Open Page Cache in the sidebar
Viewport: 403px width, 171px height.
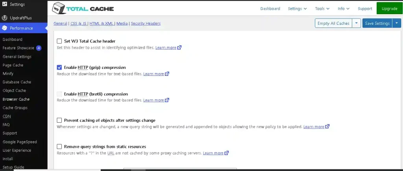coord(13,65)
